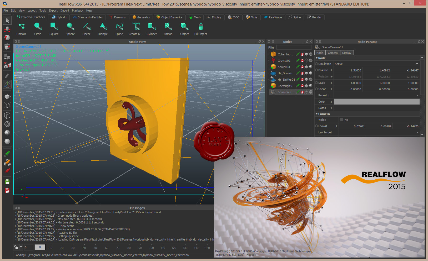Switch to the Hybrido shelf tab
This screenshot has height=261, width=428.
[59, 17]
